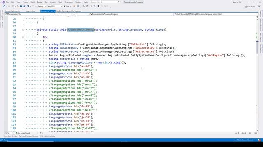Open the AutoTranscribeAWS member dropdown
This screenshot has width=263, height=147.
click(x=216, y=14)
